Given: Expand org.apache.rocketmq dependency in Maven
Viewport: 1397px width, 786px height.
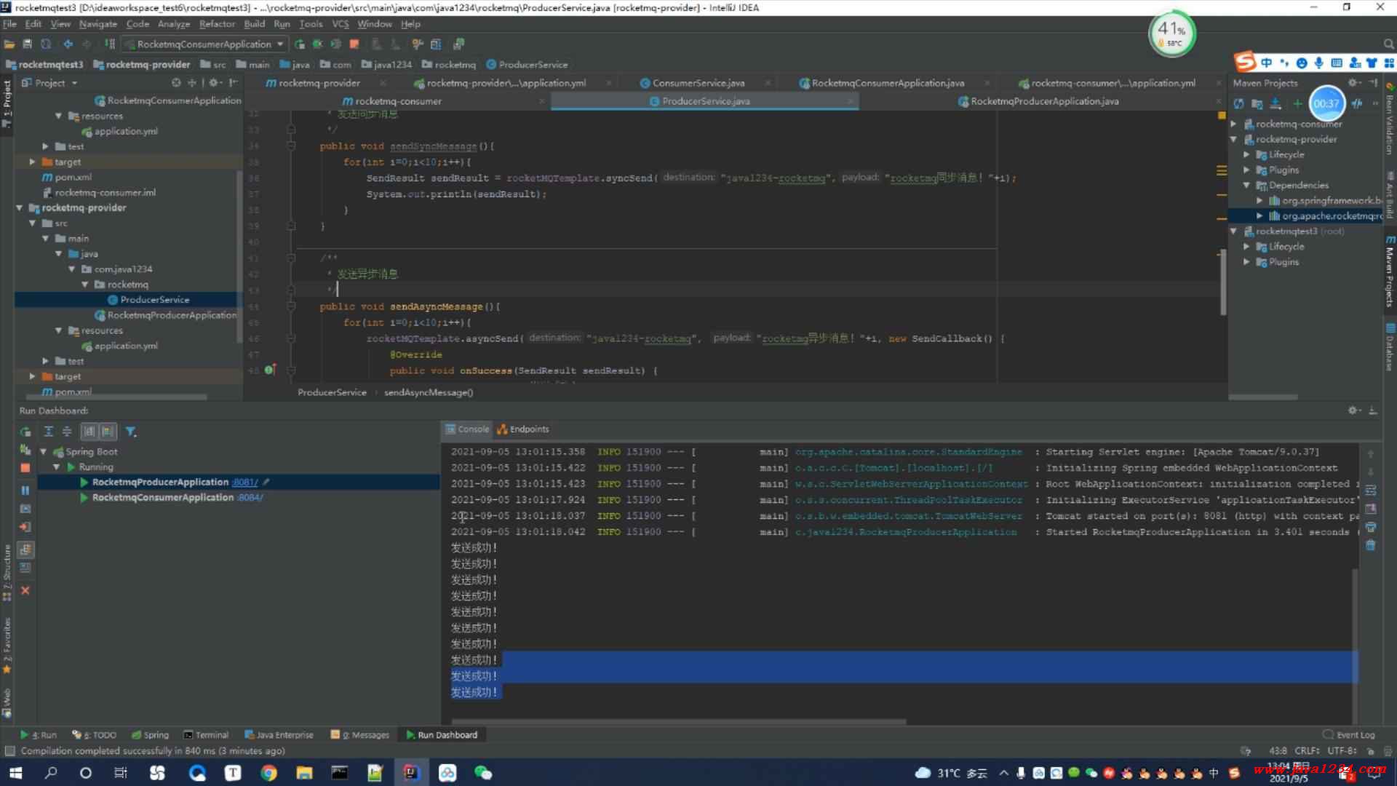Looking at the screenshot, I should pos(1259,216).
